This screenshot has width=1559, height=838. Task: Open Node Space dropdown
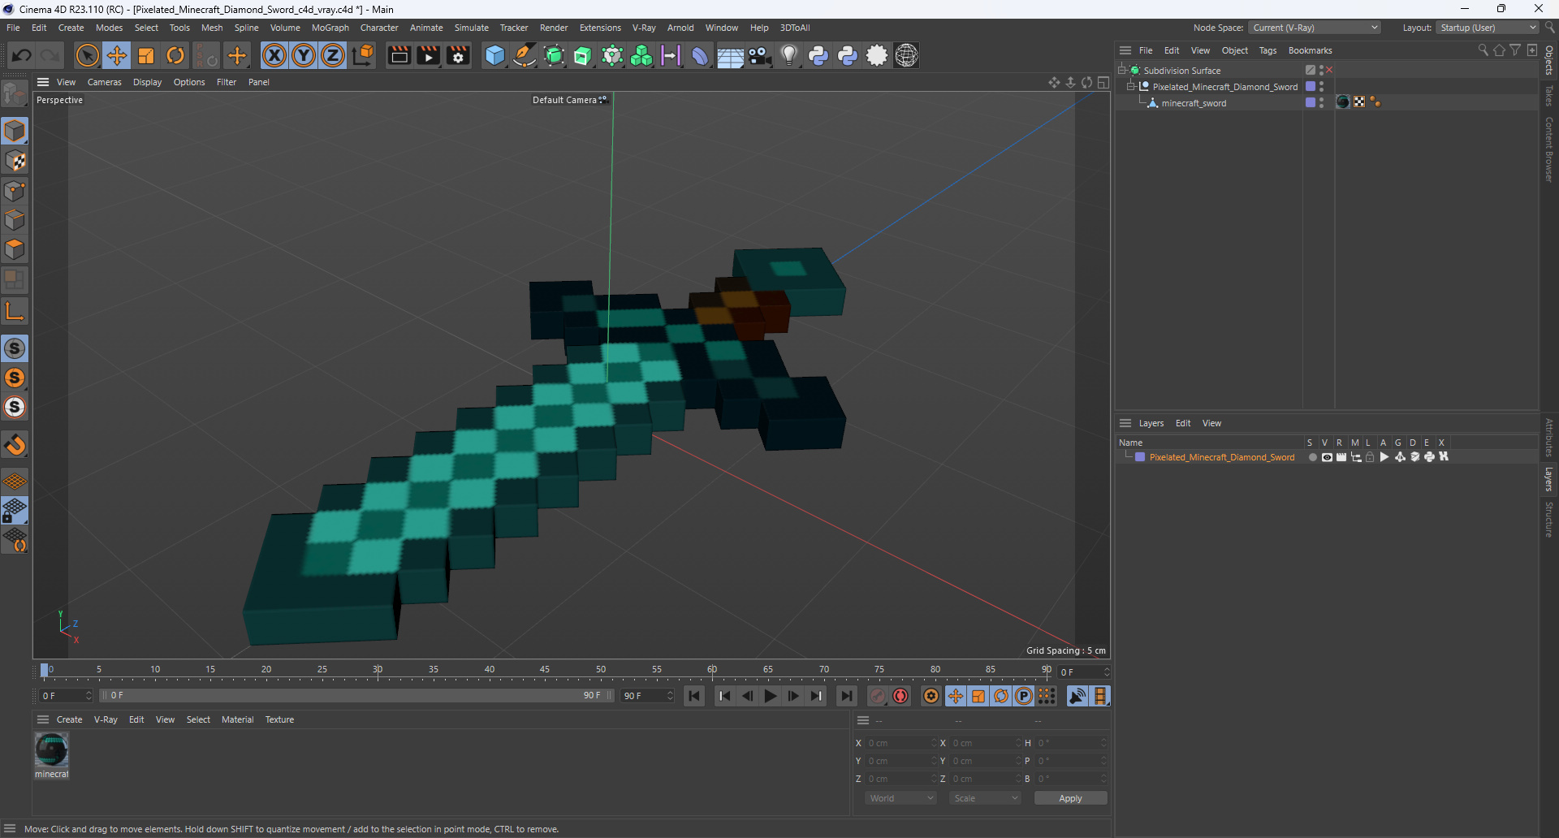pos(1315,28)
